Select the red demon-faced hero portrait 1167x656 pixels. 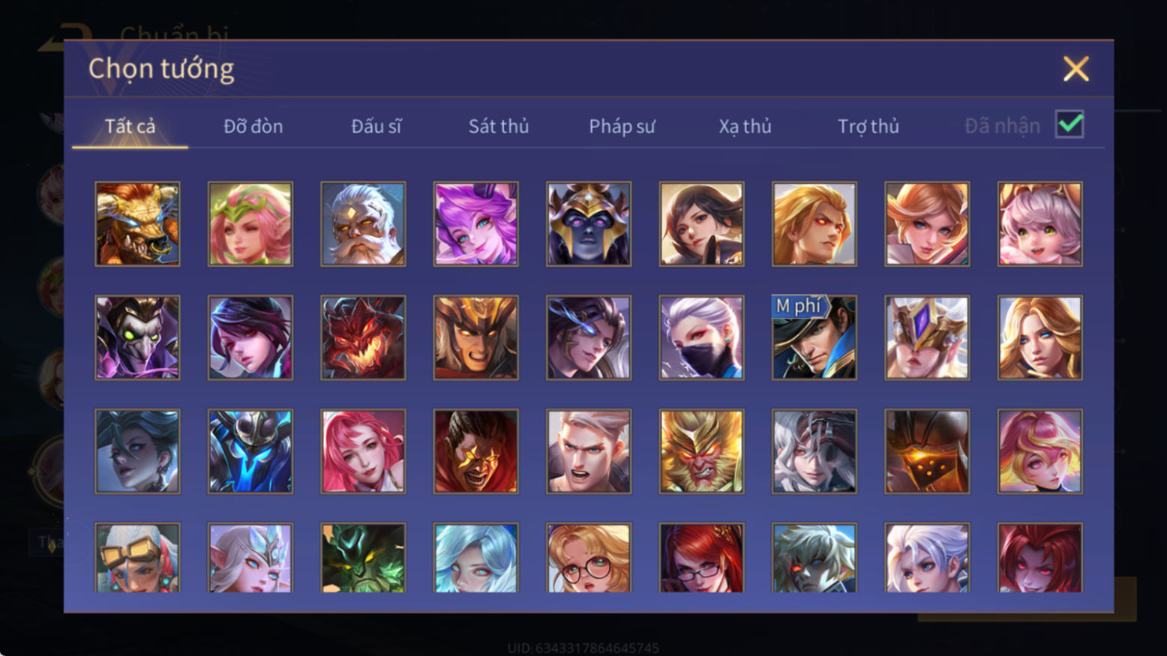tap(363, 337)
